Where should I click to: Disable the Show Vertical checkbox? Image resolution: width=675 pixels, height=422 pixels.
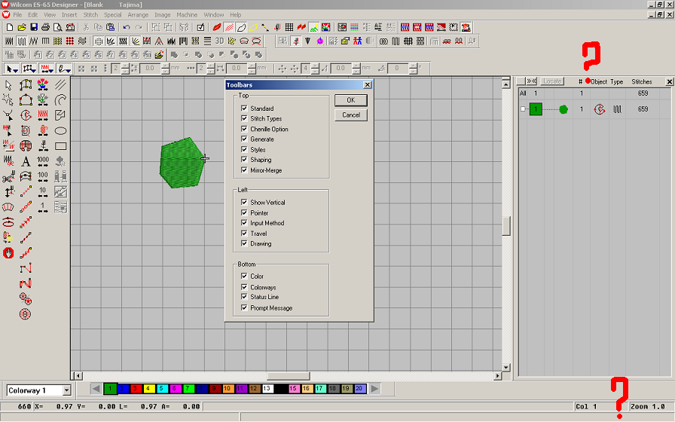[244, 203]
